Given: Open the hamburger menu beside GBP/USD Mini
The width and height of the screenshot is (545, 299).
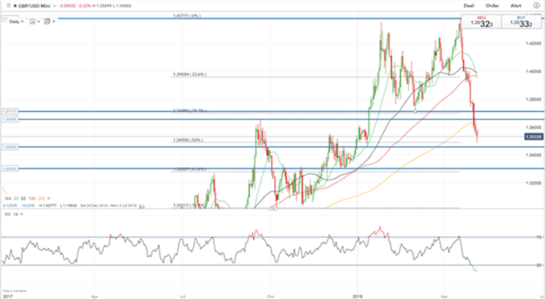Looking at the screenshot, I should (9, 6).
